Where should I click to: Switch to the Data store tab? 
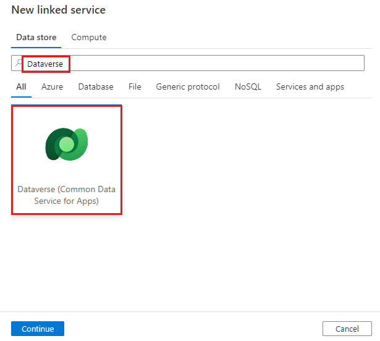[x=36, y=38]
